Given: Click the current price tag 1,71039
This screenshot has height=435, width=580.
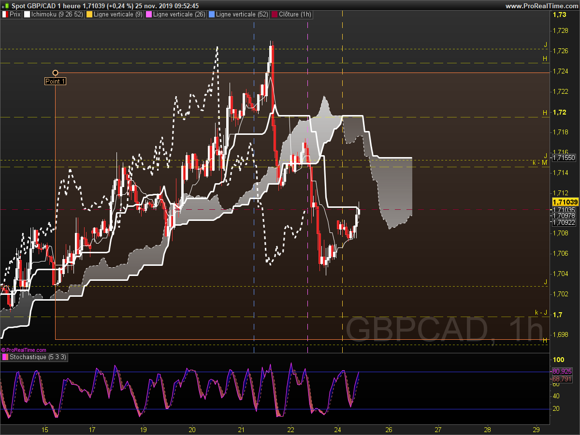Looking at the screenshot, I should tap(565, 202).
